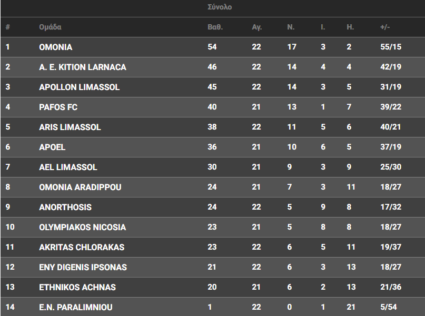Screen dimensions: 425x316
Task: Click the +/- goals column header
Action: 385,27
